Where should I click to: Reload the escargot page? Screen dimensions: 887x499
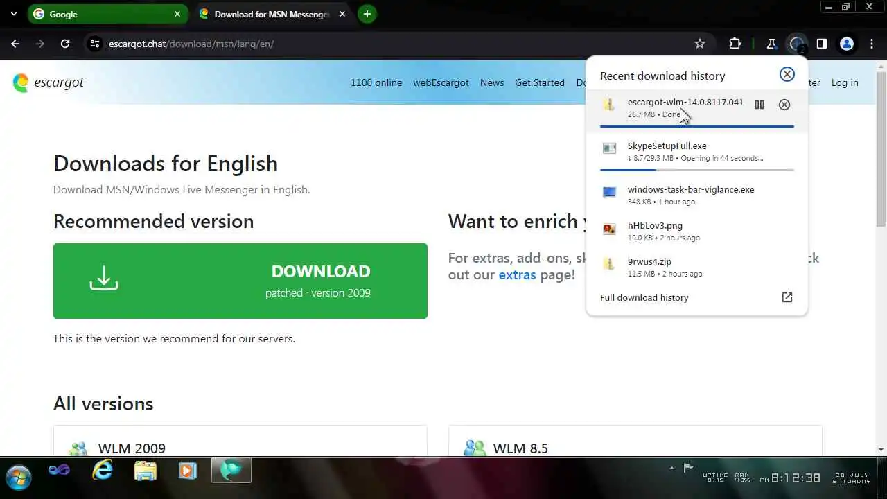[65, 44]
